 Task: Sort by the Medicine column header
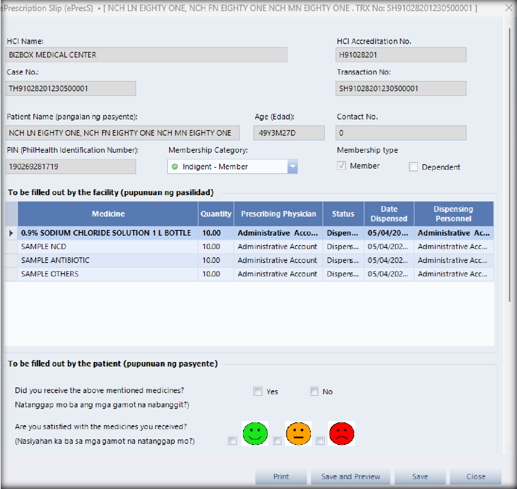click(x=108, y=214)
